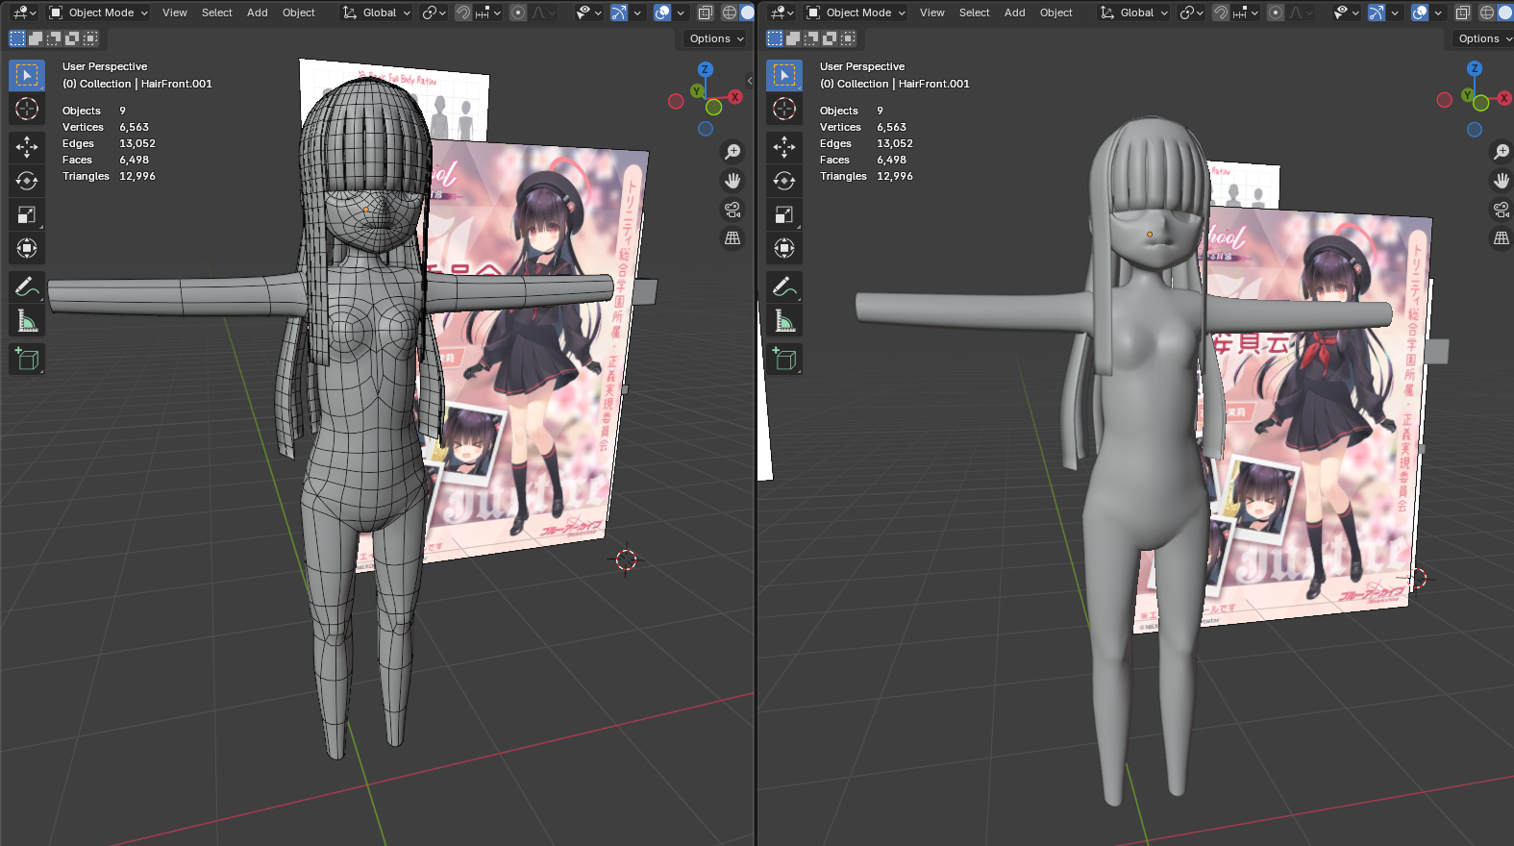Activate the Rotate tool in right viewport
The height and width of the screenshot is (846, 1514).
pyautogui.click(x=784, y=181)
